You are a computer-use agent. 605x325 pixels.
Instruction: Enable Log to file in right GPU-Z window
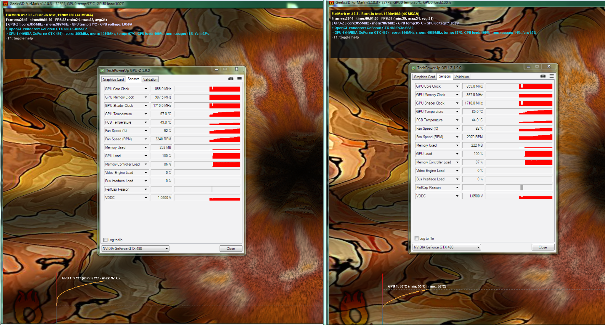[417, 239]
